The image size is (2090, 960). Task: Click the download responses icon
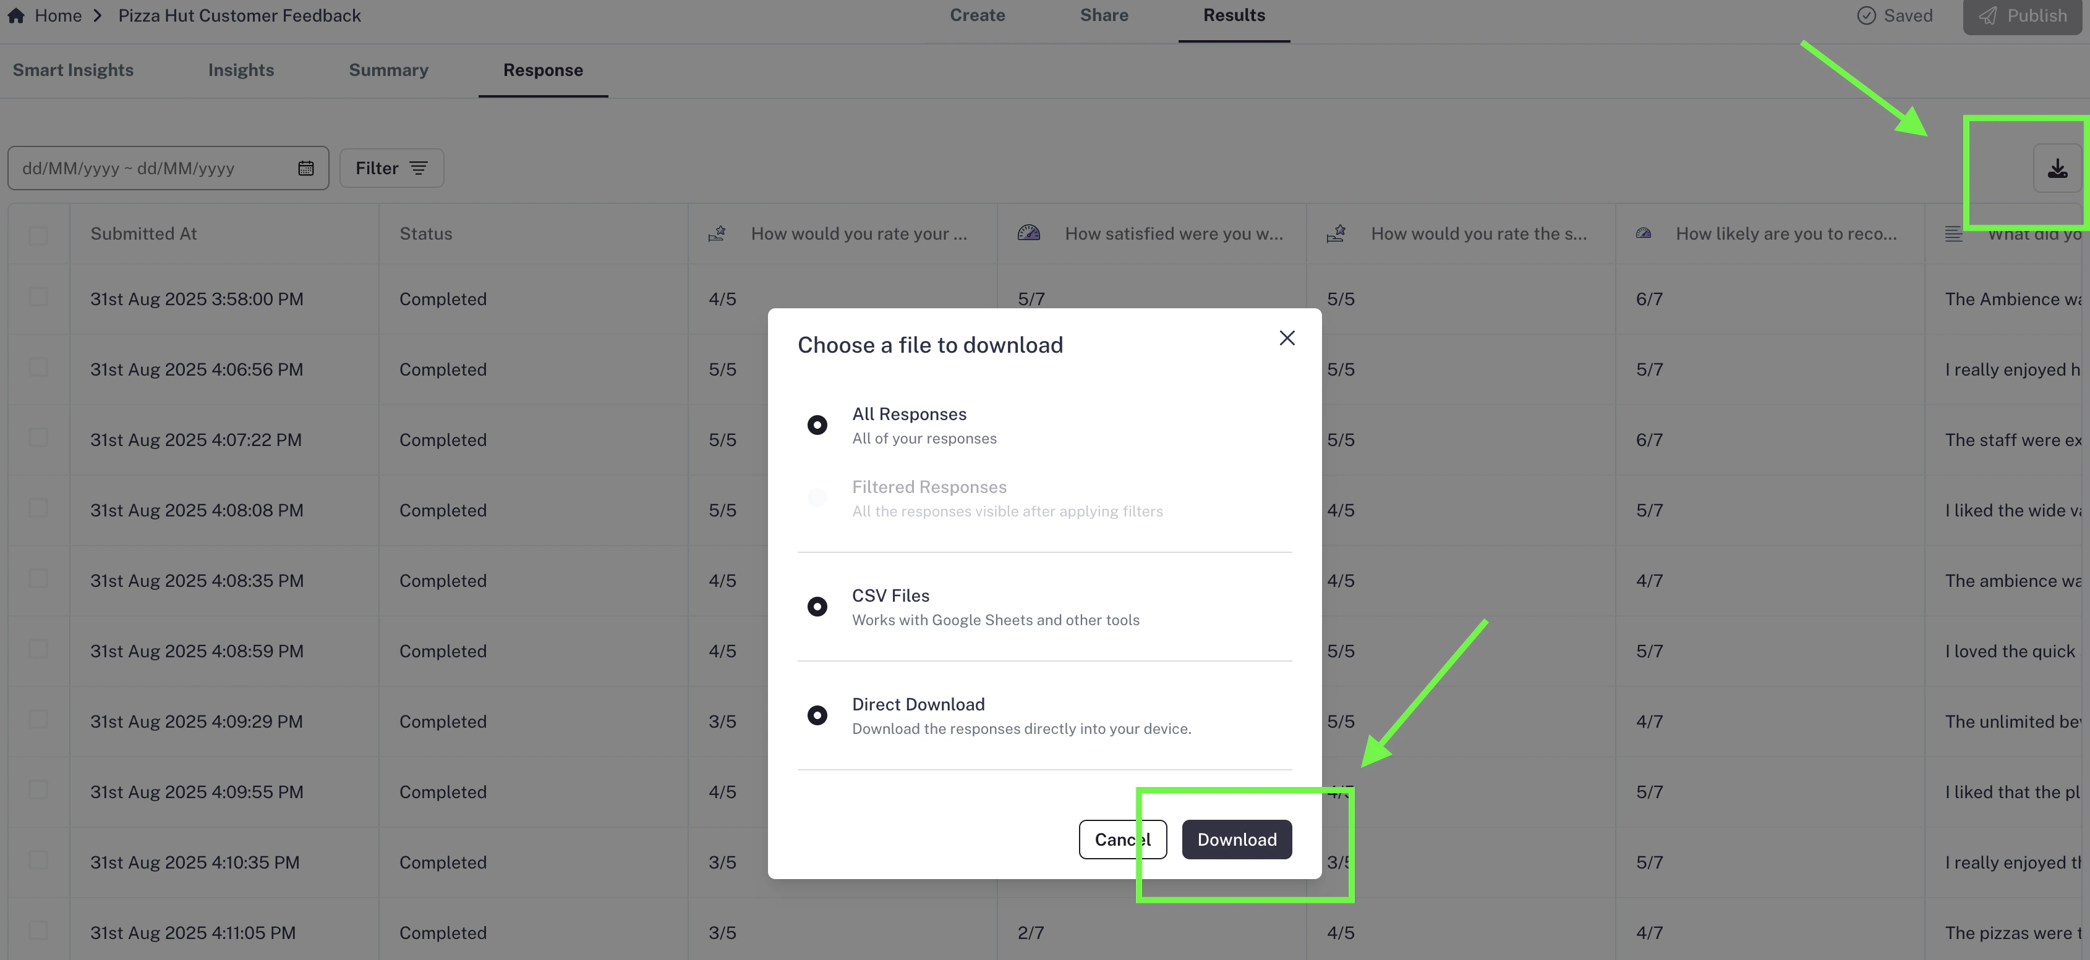point(2057,169)
